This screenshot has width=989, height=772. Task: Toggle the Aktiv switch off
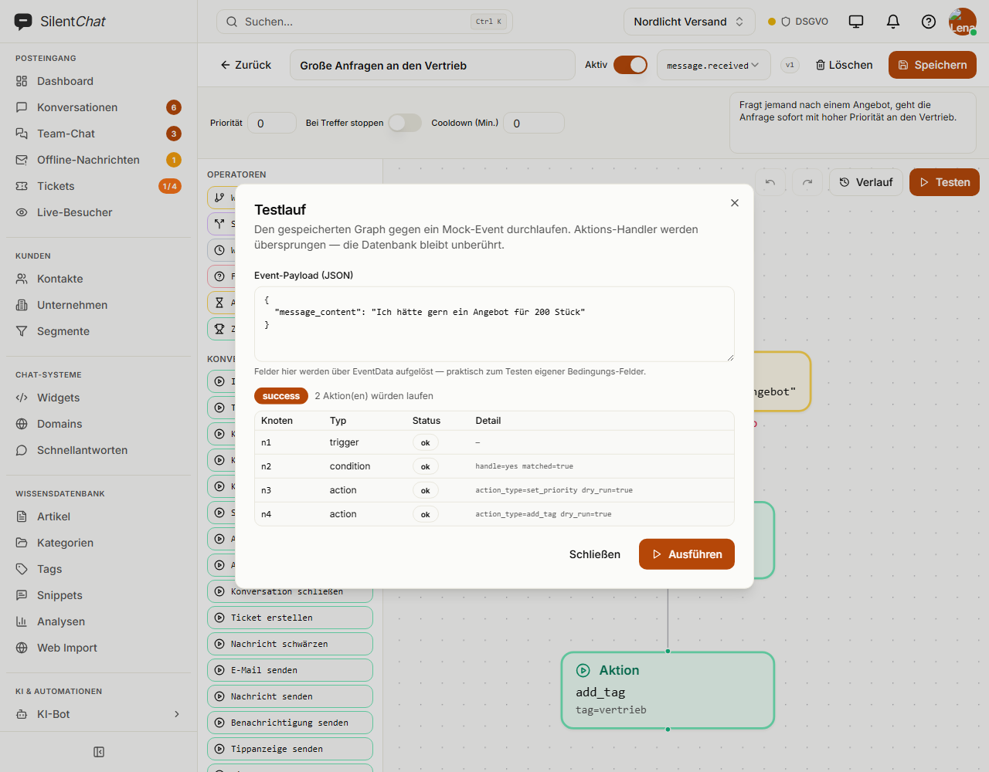tap(630, 65)
